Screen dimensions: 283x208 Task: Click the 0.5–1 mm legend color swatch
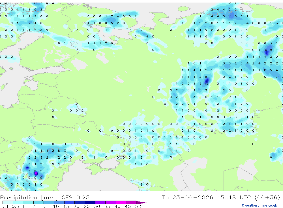[x=18, y=202]
